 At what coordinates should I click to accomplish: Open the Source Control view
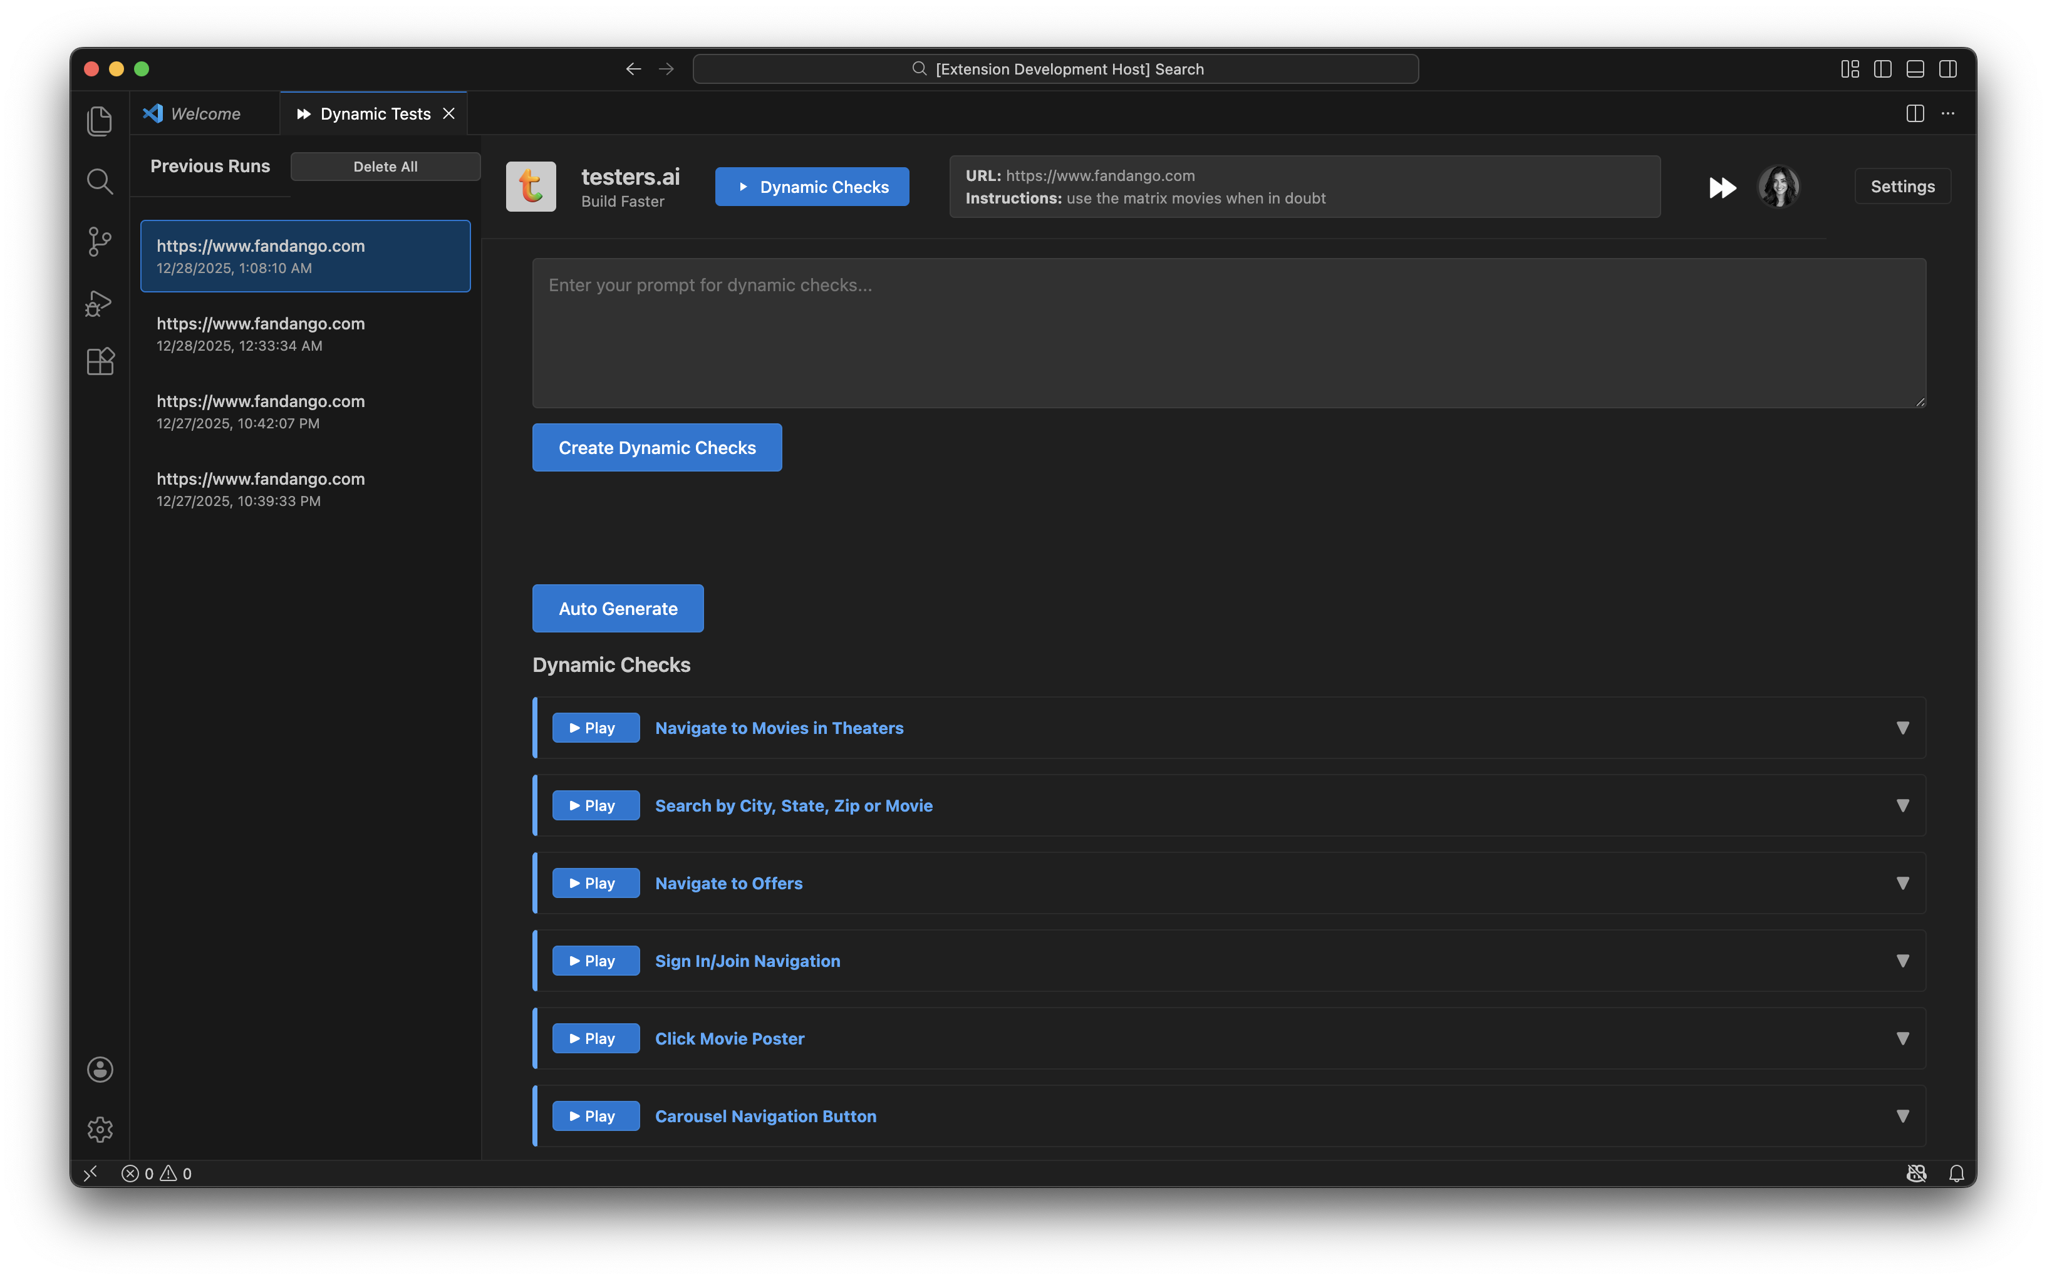click(100, 241)
